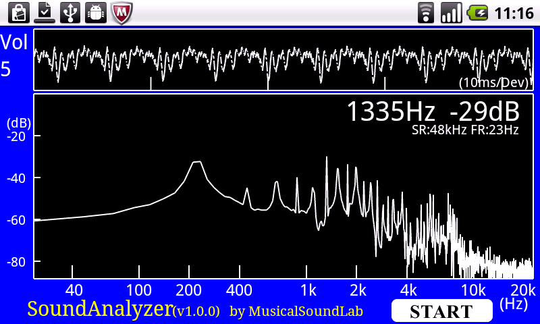
Task: Tap the by MusicalSoundLab credit text
Action: click(296, 311)
